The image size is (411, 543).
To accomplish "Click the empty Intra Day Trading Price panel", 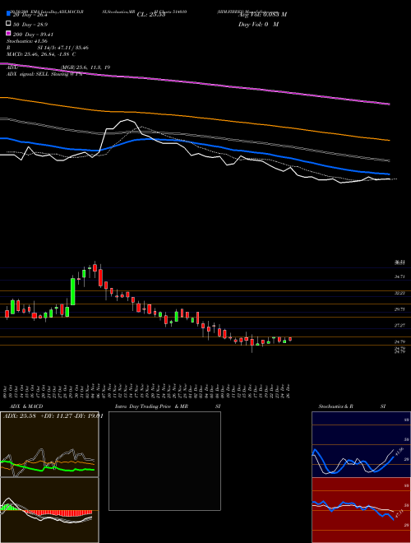I will tap(164, 461).
